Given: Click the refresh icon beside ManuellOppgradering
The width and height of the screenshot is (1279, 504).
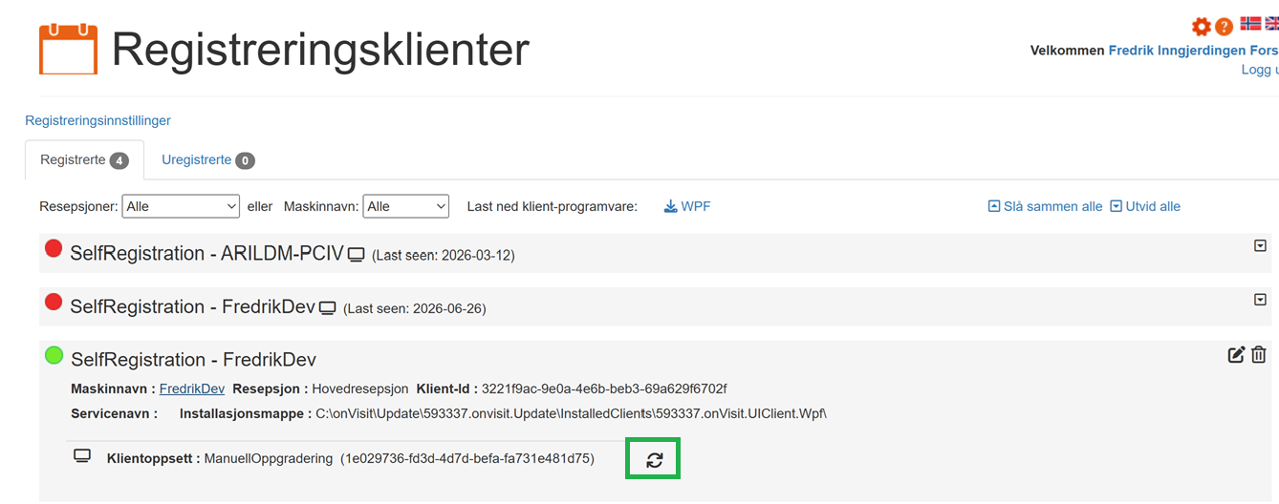Looking at the screenshot, I should tap(654, 460).
